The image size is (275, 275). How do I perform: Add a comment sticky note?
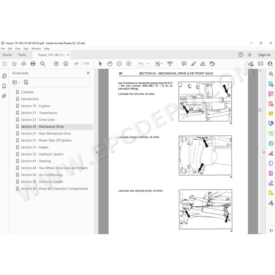[x=184, y=64]
